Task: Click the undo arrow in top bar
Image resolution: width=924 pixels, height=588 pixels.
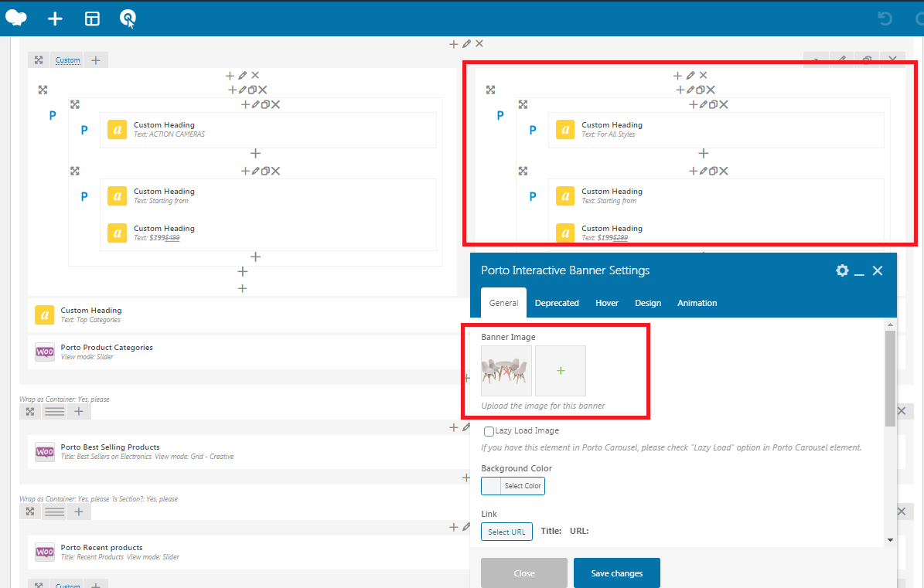Action: (x=885, y=19)
